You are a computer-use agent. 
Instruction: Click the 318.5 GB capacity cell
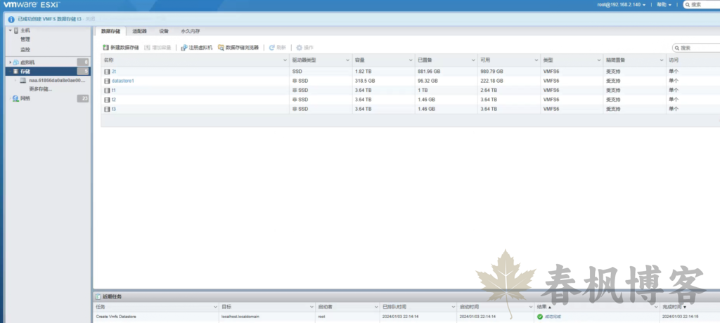(x=365, y=81)
